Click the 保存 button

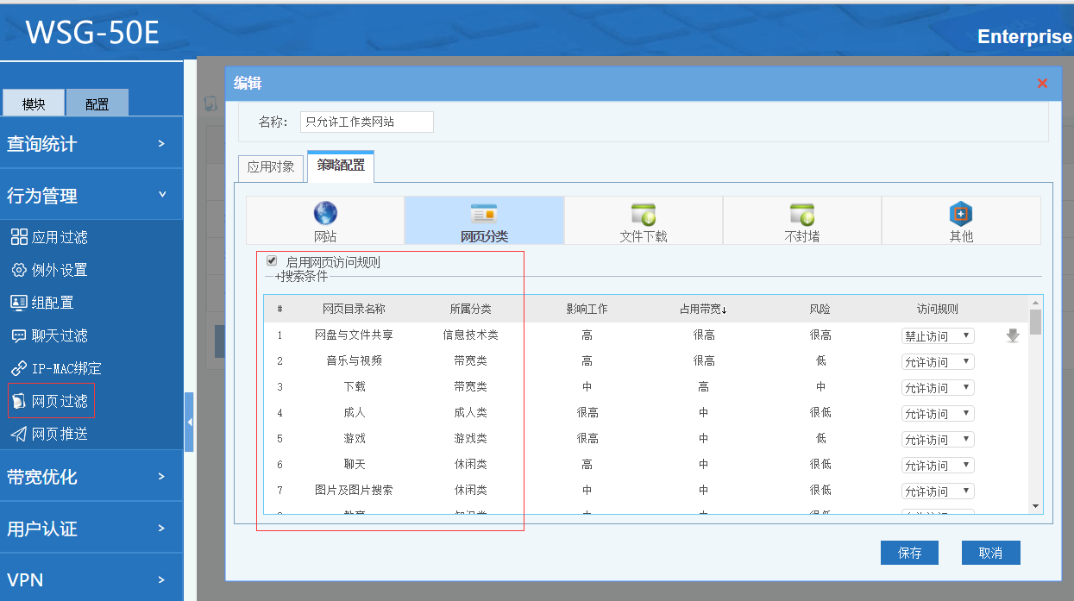[x=909, y=553]
